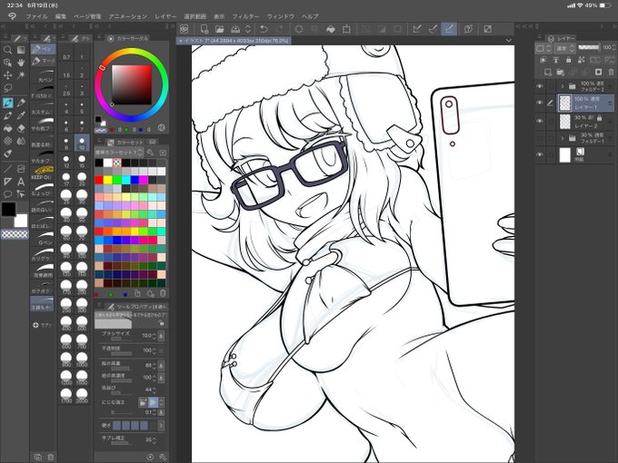This screenshot has height=463, width=618.
Task: Add a sub tool with plus button
Action: pos(35,325)
